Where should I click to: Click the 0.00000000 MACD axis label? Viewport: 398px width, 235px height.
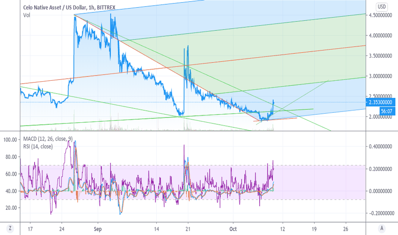click(x=380, y=191)
